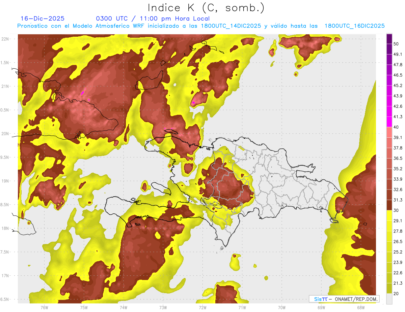Click the colorbar value "42.6"

[398, 106]
